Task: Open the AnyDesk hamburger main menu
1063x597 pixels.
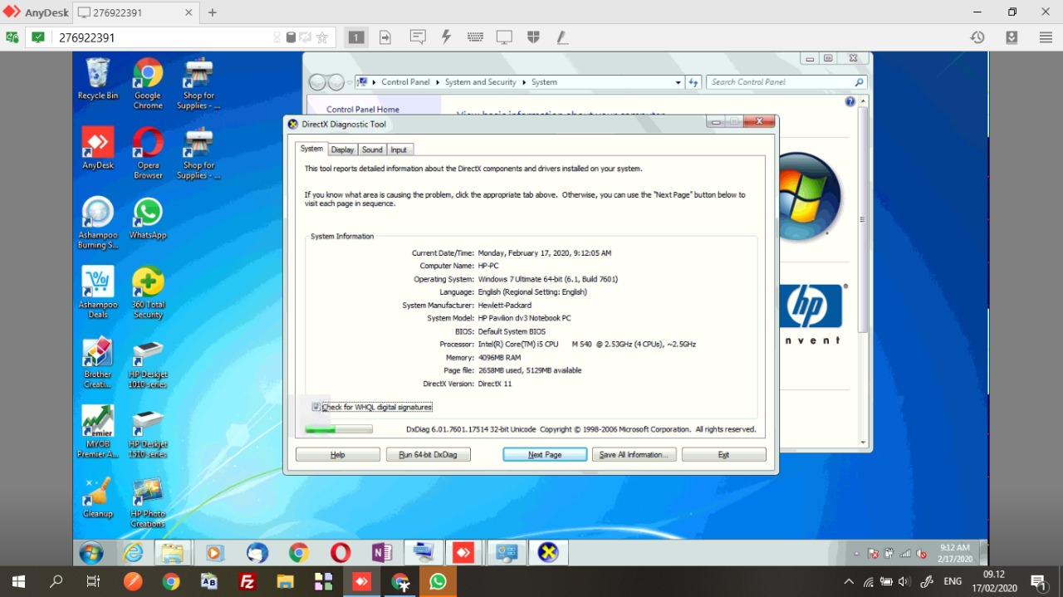Action: 1046,37
